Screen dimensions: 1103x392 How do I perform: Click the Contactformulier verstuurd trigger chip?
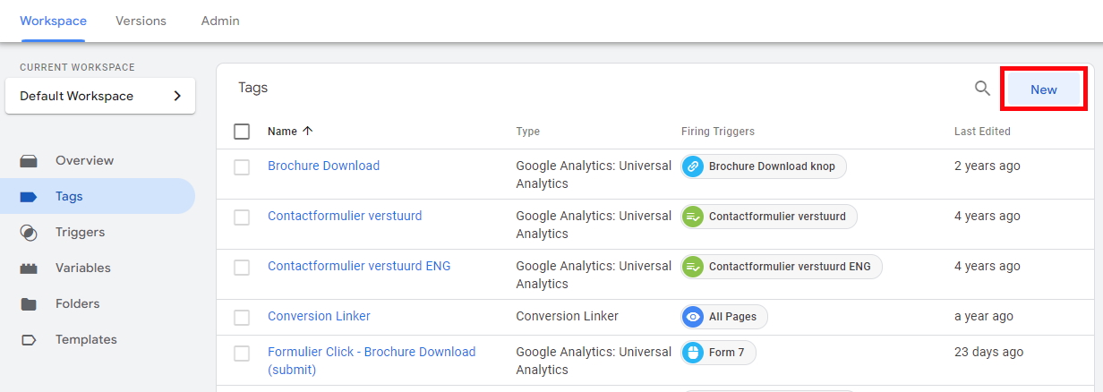click(769, 217)
